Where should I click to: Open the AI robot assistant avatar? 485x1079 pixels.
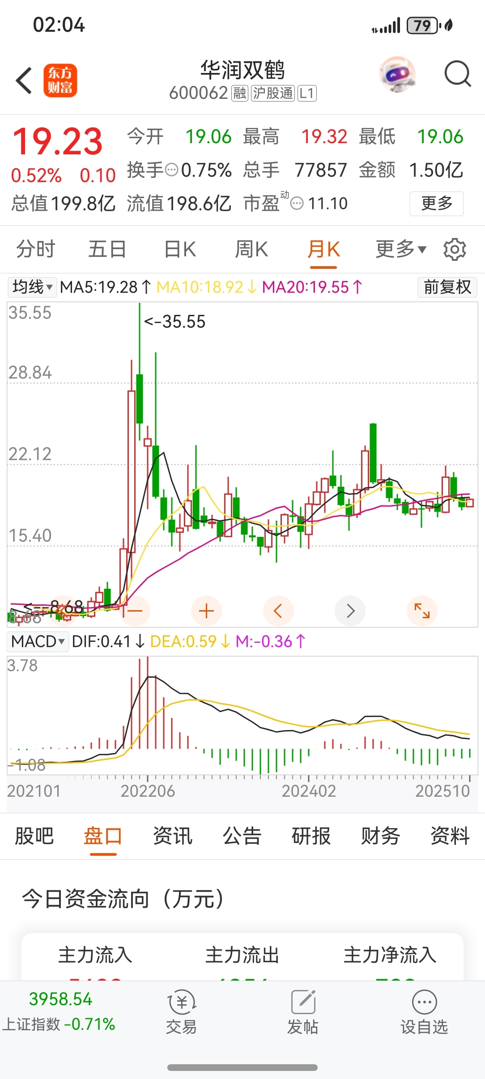coord(398,74)
